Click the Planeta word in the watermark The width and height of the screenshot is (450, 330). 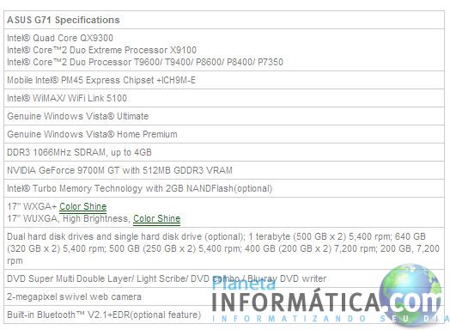click(244, 283)
